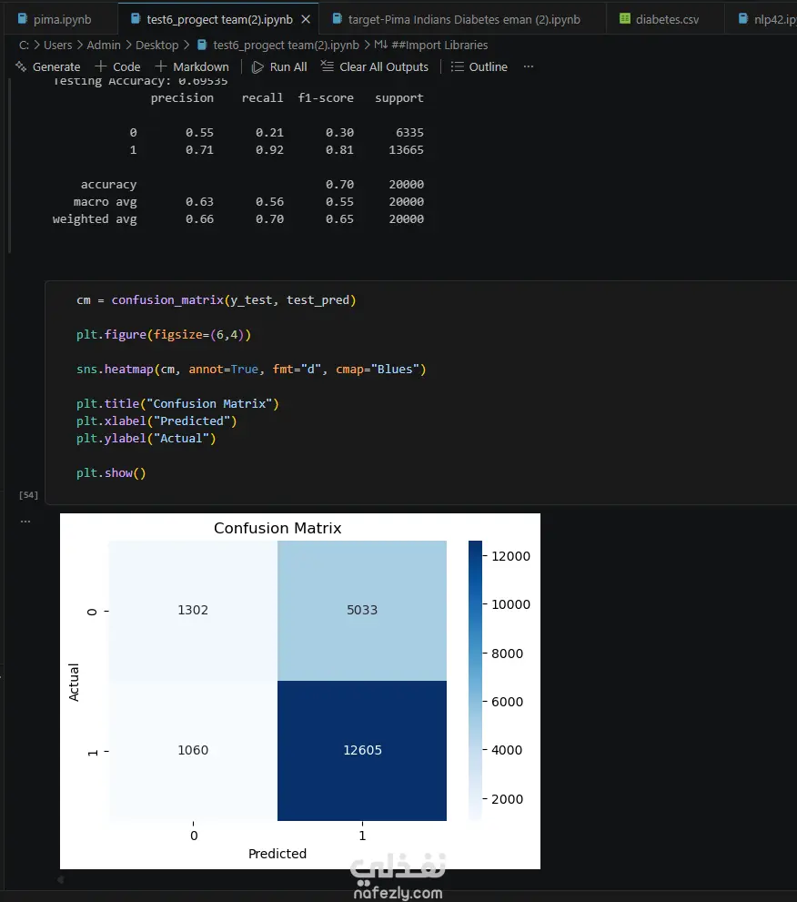The image size is (797, 902).
Task: Click the heatmap cell showing 12605
Action: (362, 751)
